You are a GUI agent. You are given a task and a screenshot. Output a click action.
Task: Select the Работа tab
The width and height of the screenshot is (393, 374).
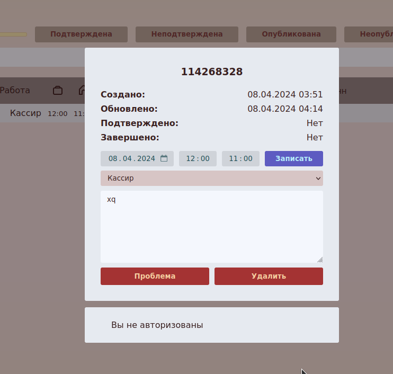tap(15, 91)
